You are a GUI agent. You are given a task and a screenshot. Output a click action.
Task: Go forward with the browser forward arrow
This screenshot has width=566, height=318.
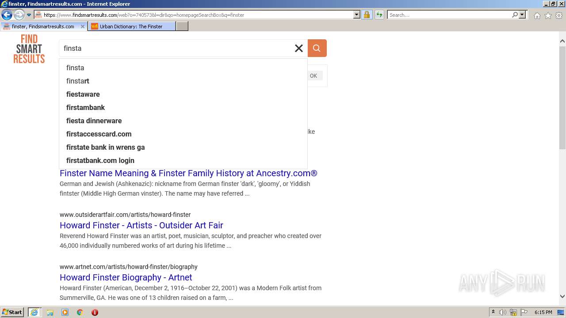click(x=19, y=15)
